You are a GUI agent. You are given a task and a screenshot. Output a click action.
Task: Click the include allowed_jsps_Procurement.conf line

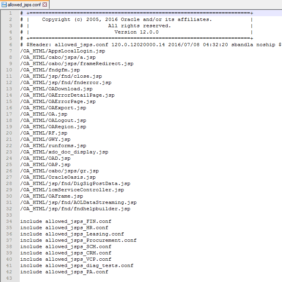[x=78, y=240]
